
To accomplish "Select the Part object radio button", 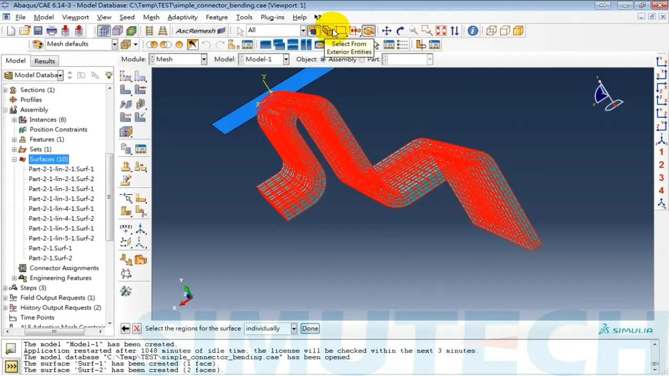I will [362, 59].
